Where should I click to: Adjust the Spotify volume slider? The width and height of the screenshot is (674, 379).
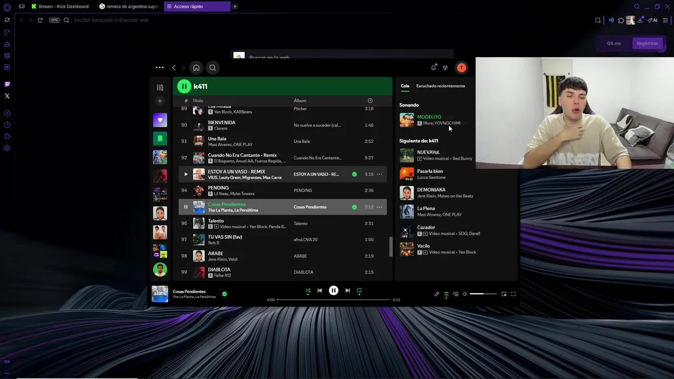483,294
